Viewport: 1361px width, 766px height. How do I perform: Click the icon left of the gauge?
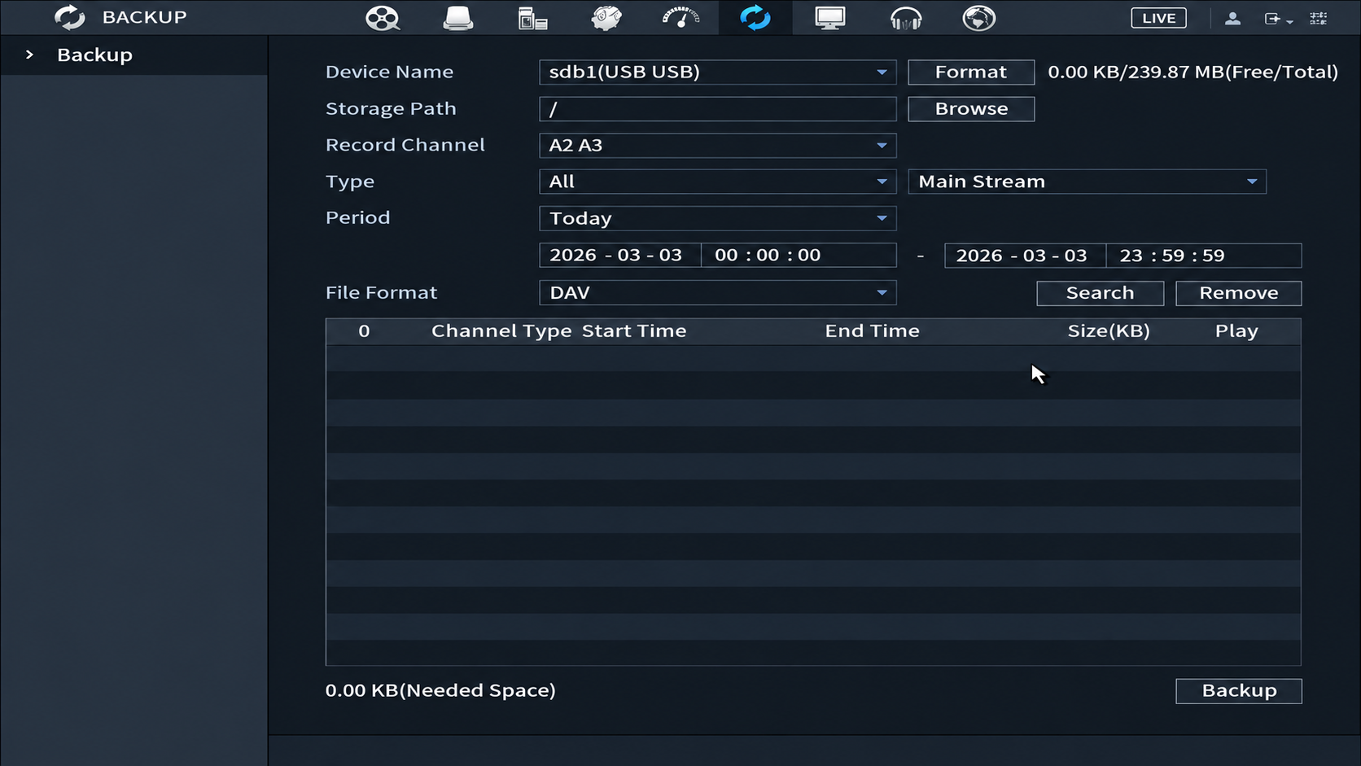pyautogui.click(x=606, y=18)
